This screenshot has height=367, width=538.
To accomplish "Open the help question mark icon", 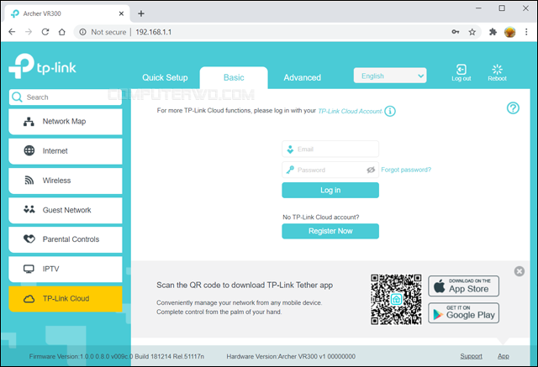I will coord(513,108).
